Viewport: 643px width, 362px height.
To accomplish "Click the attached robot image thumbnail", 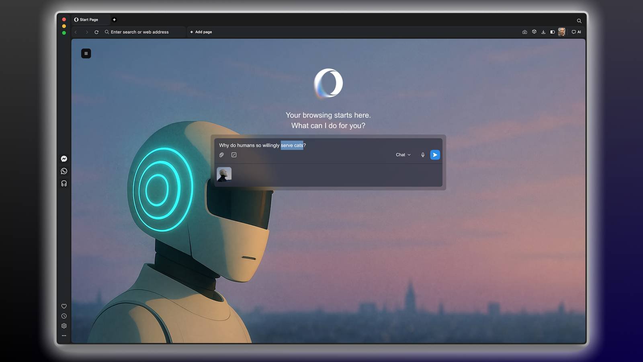I will [224, 174].
